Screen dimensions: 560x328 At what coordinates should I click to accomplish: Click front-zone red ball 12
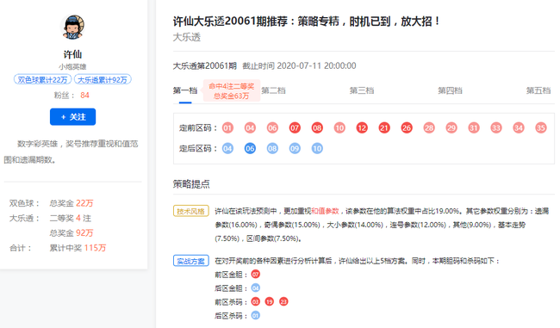pyautogui.click(x=362, y=127)
